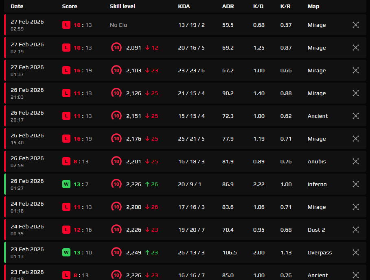
Task: Click level 10 badge next to 2,103 Elo
Action: tap(116, 70)
